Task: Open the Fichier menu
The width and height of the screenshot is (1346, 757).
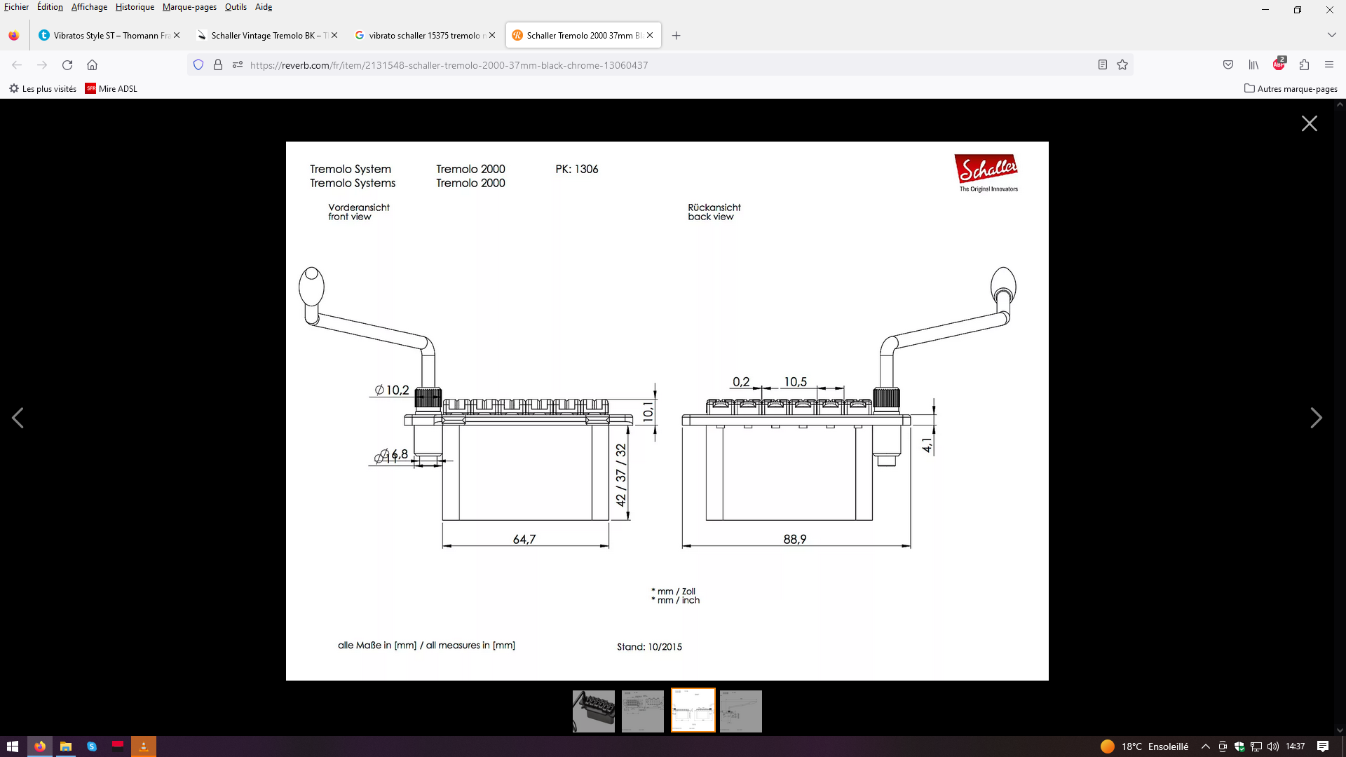Action: [x=16, y=7]
